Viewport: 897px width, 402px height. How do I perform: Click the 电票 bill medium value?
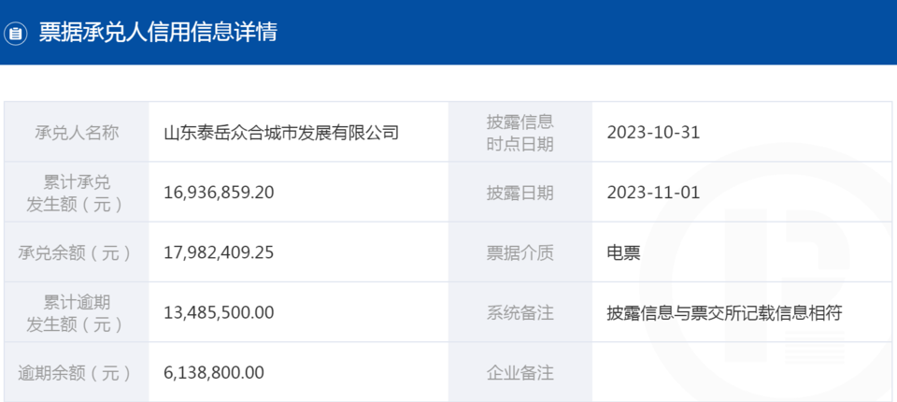pyautogui.click(x=623, y=253)
